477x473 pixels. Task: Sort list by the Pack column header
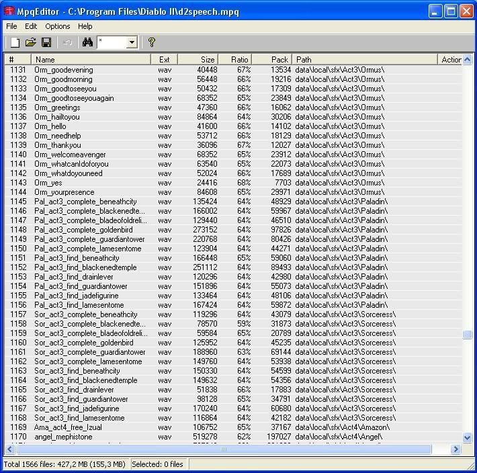point(272,60)
